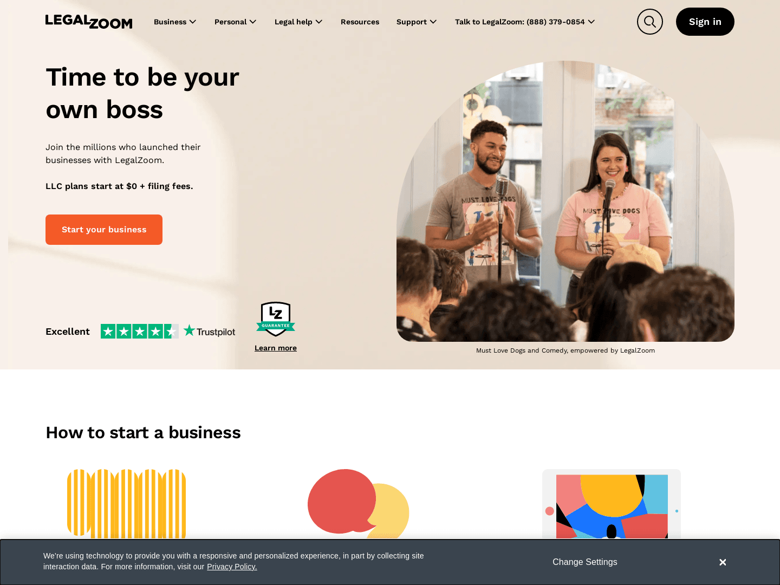Click the Trustpilot star logo
The image size is (780, 585).
[209, 331]
